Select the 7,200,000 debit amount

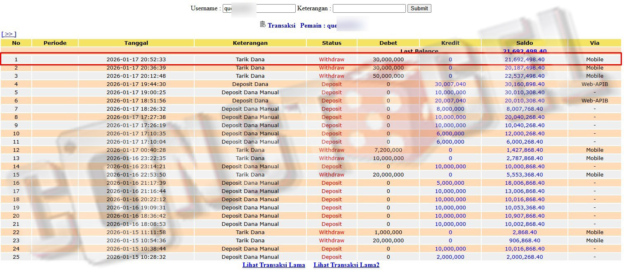pos(388,150)
